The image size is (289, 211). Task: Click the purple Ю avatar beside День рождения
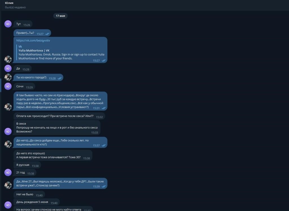(x=8, y=205)
